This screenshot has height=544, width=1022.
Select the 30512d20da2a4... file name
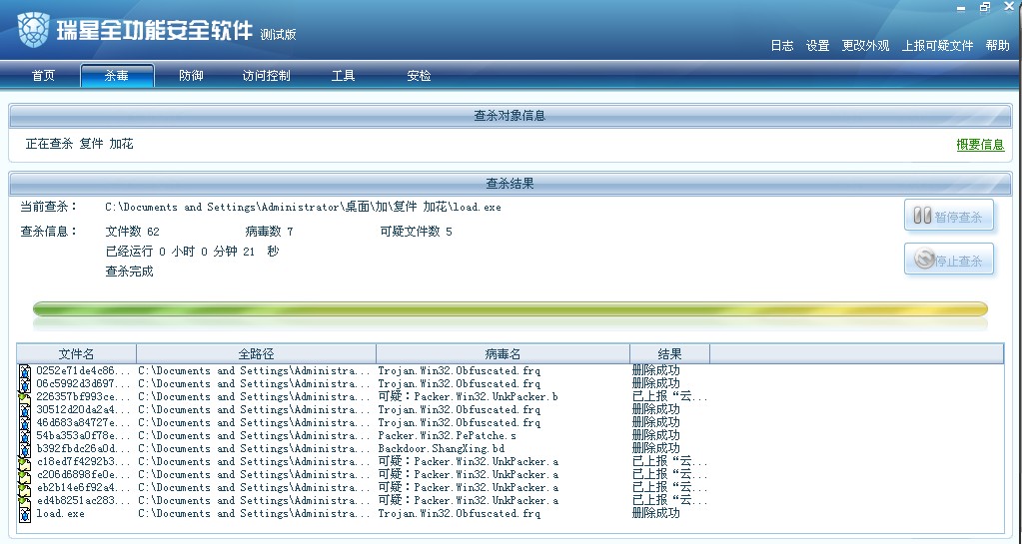[x=84, y=410]
